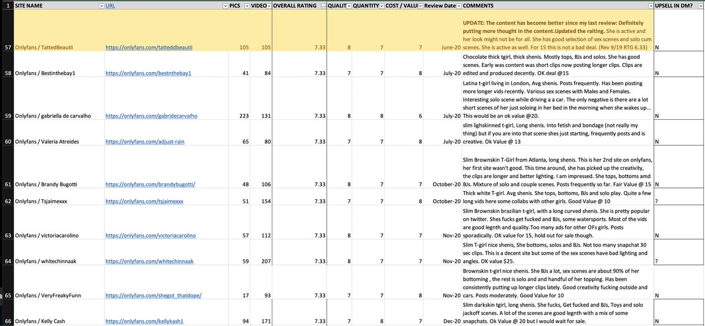The image size is (705, 326).
Task: Open the COMMENTS column filter dropdown
Action: [x=650, y=5]
